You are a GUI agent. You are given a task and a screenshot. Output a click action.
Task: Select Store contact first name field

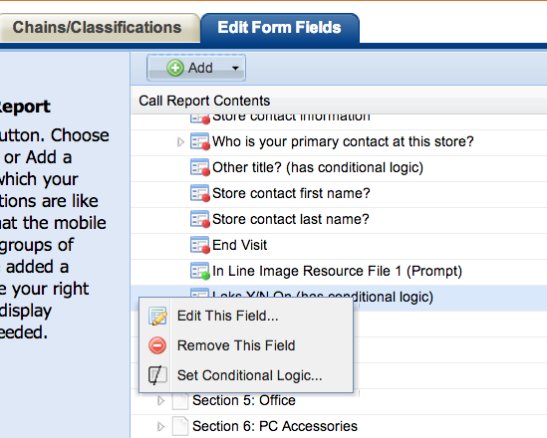[x=339, y=194]
